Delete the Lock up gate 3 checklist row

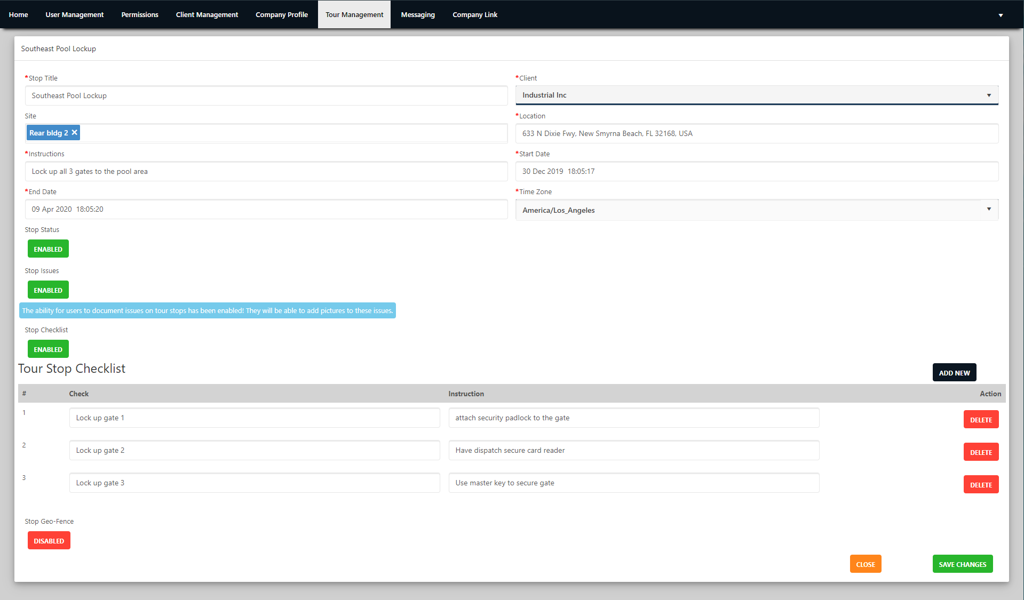tap(981, 485)
